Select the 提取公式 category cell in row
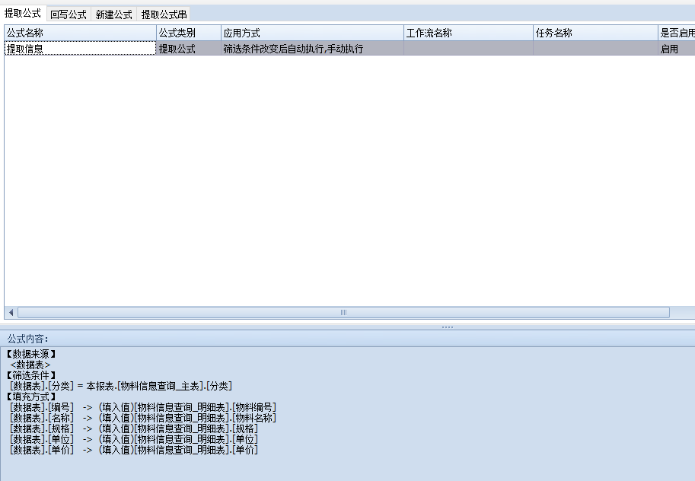This screenshot has width=695, height=481. [x=188, y=48]
